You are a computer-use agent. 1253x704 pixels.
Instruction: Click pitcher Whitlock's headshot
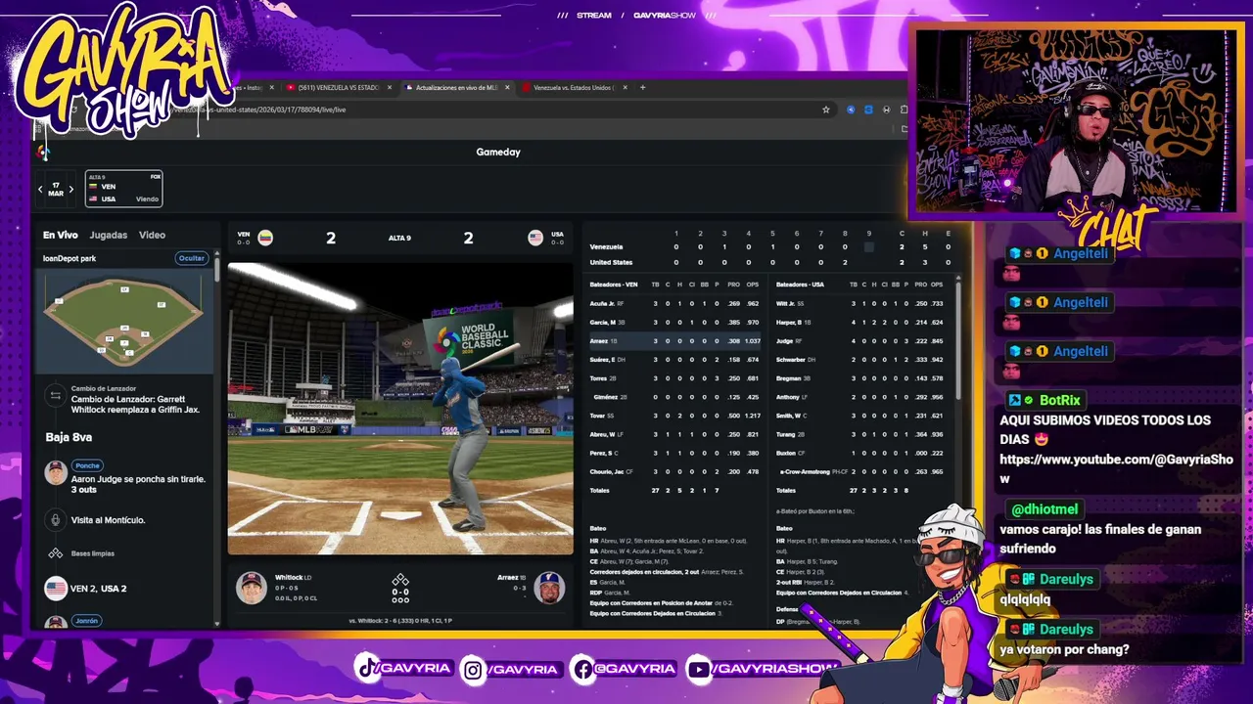coord(252,588)
